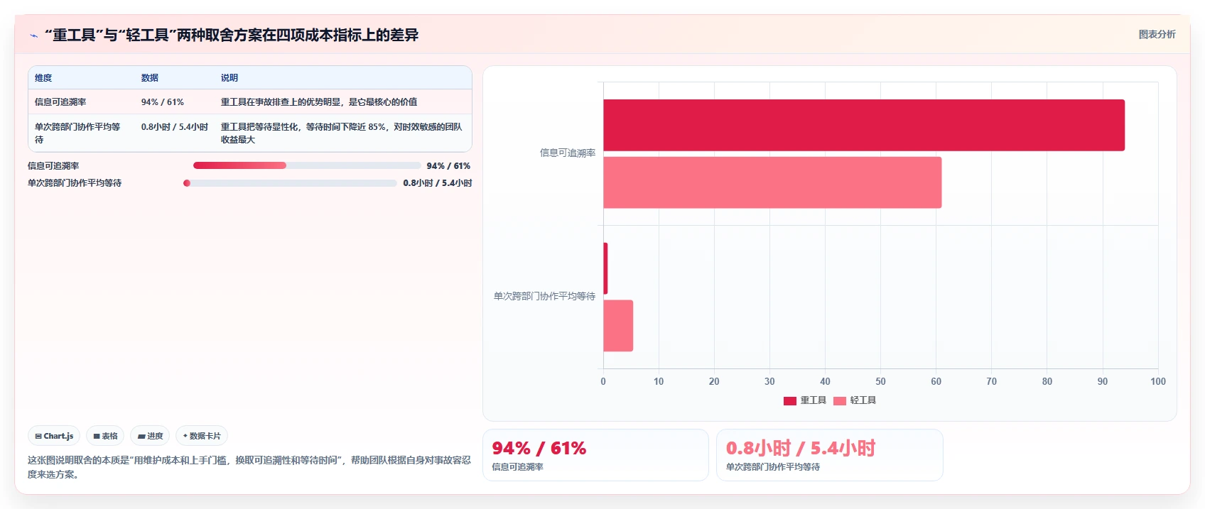
Task: Click the 0.8小时 / 5.4小时 data card
Action: point(829,455)
